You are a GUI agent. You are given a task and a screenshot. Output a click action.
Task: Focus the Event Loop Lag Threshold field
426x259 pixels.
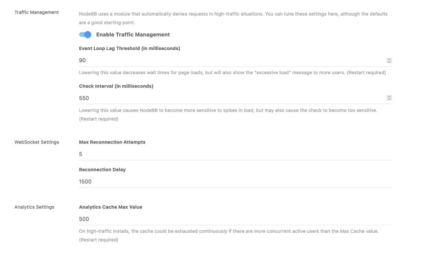pyautogui.click(x=232, y=60)
